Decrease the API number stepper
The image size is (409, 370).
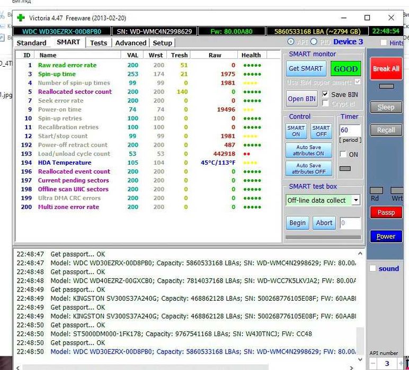(x=373, y=363)
